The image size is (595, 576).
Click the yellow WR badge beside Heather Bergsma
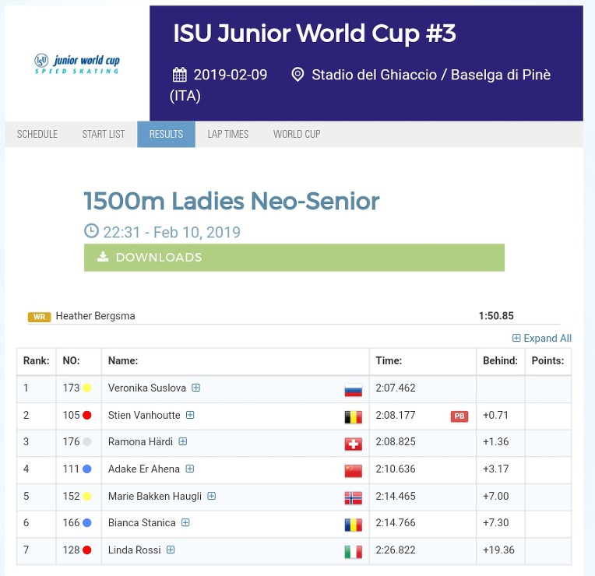[40, 317]
